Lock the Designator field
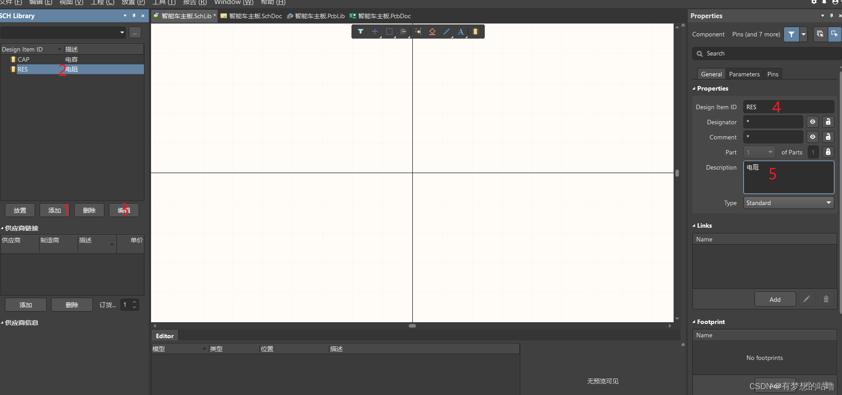The height and width of the screenshot is (395, 842). [828, 122]
